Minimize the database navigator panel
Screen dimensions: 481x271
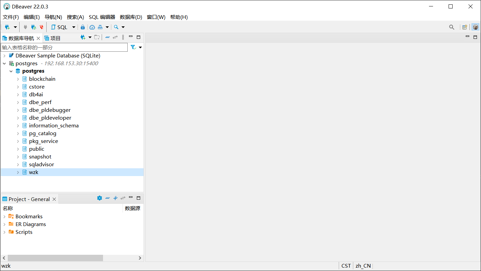tap(131, 37)
